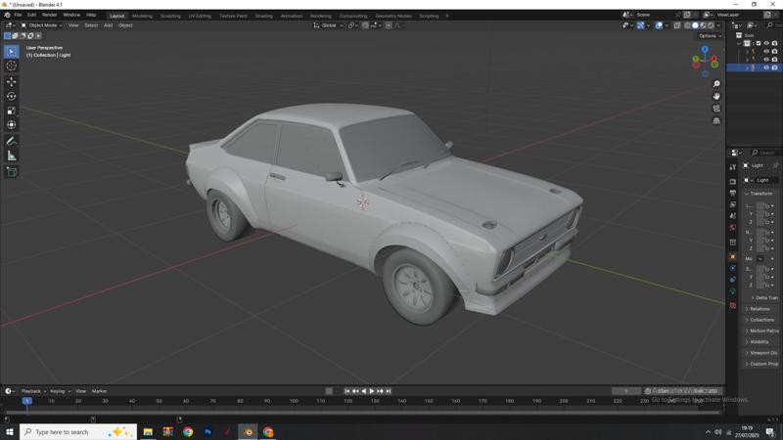The height and width of the screenshot is (440, 783).
Task: Expand the Collections panel
Action: coord(760,321)
